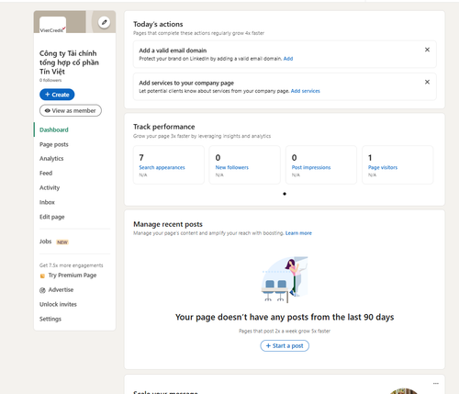
Task: Open Activity in the sidebar
Action: tap(50, 187)
